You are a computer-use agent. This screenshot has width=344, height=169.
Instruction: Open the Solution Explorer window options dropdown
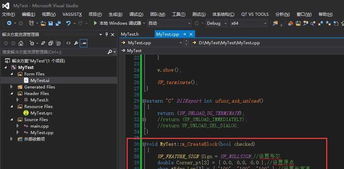101,35
